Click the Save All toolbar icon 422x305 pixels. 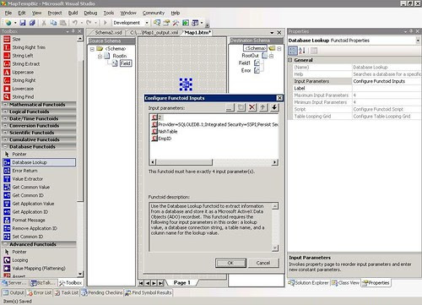(x=32, y=23)
